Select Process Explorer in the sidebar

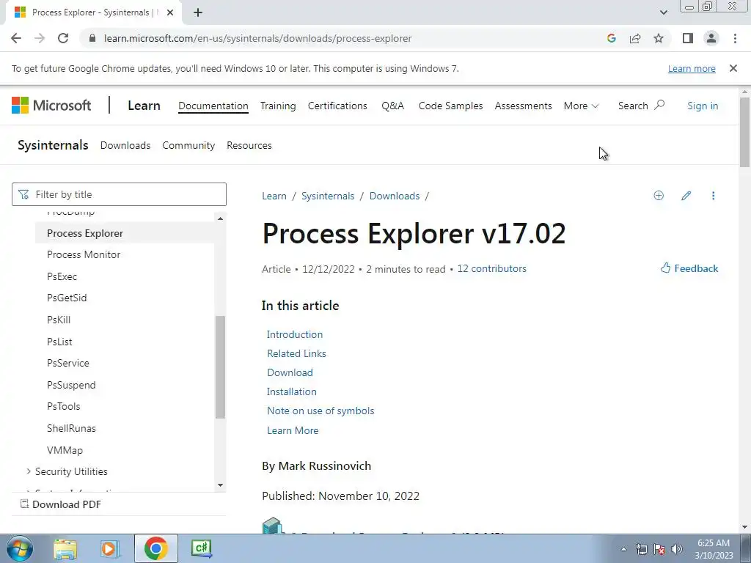[x=125, y=233]
